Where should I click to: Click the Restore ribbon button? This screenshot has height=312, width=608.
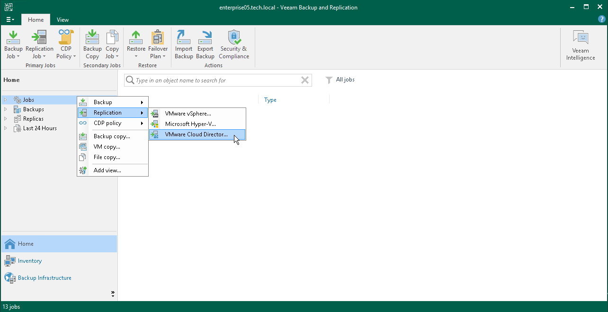coord(136,45)
